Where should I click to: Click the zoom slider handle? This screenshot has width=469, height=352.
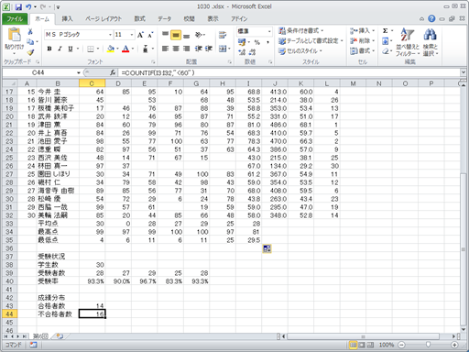click(x=428, y=345)
